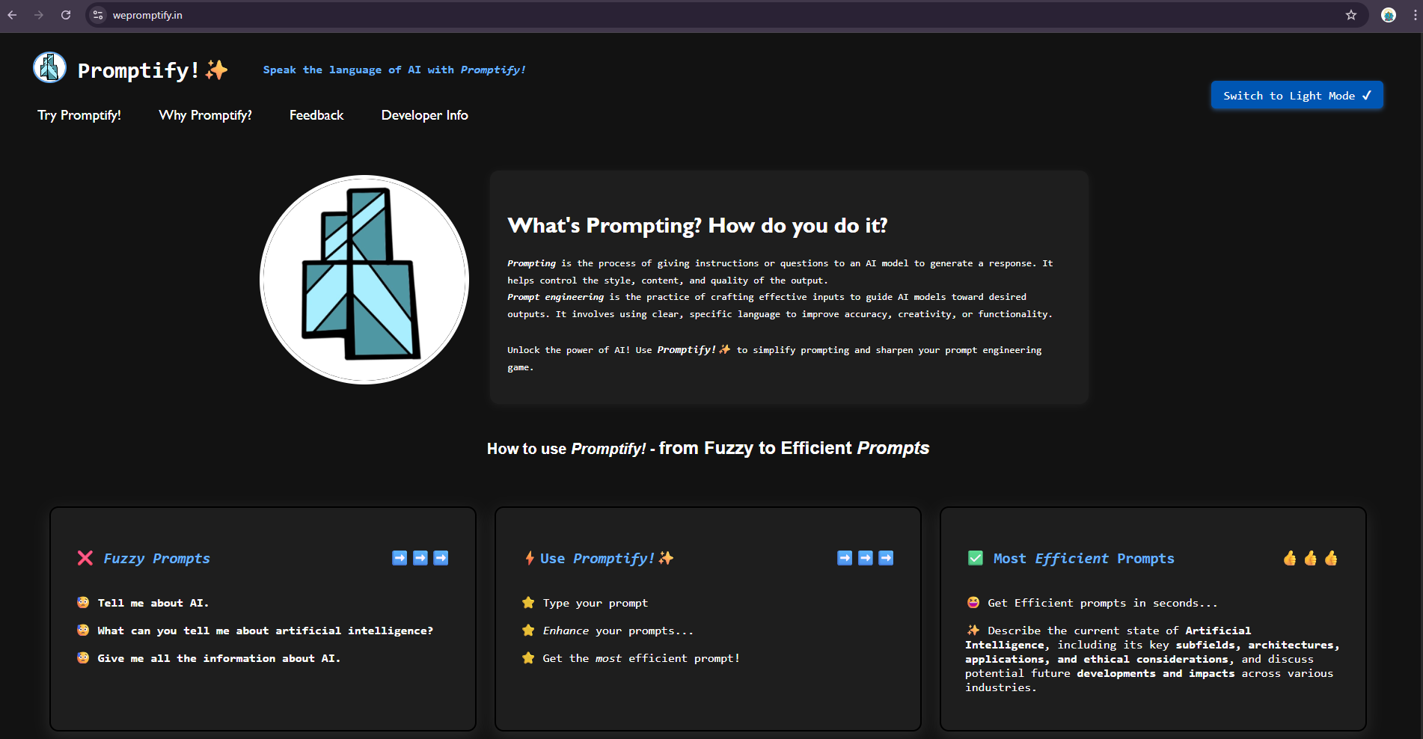The image size is (1423, 739).
Task: Click the green checkmark by Most Efficient Prompts
Action: tap(976, 558)
